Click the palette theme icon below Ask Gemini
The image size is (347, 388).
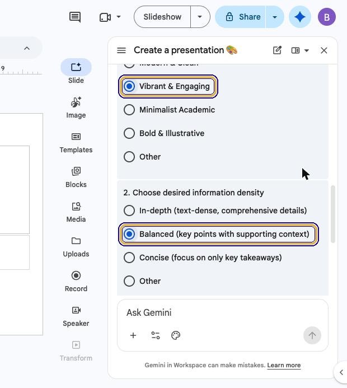tap(176, 335)
